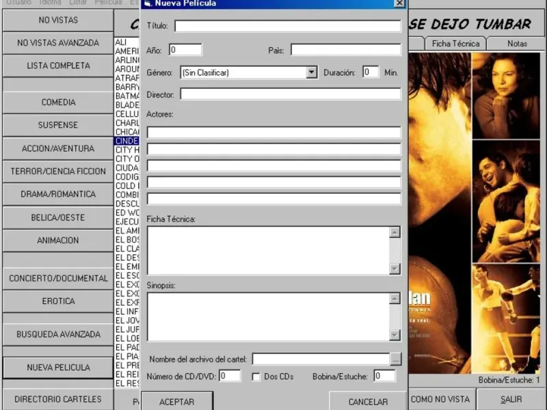Image resolution: width=547 pixels, height=410 pixels.
Task: Click the TERROR/CIENCIA FICCION button
Action: click(58, 172)
